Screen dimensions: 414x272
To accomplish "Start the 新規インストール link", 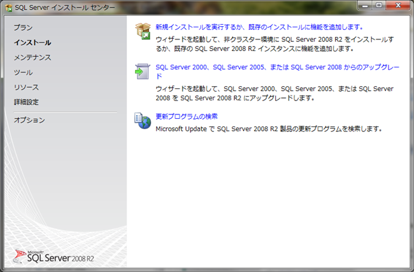I will pos(259,27).
